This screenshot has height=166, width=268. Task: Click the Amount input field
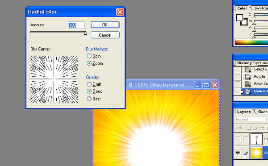click(x=76, y=25)
